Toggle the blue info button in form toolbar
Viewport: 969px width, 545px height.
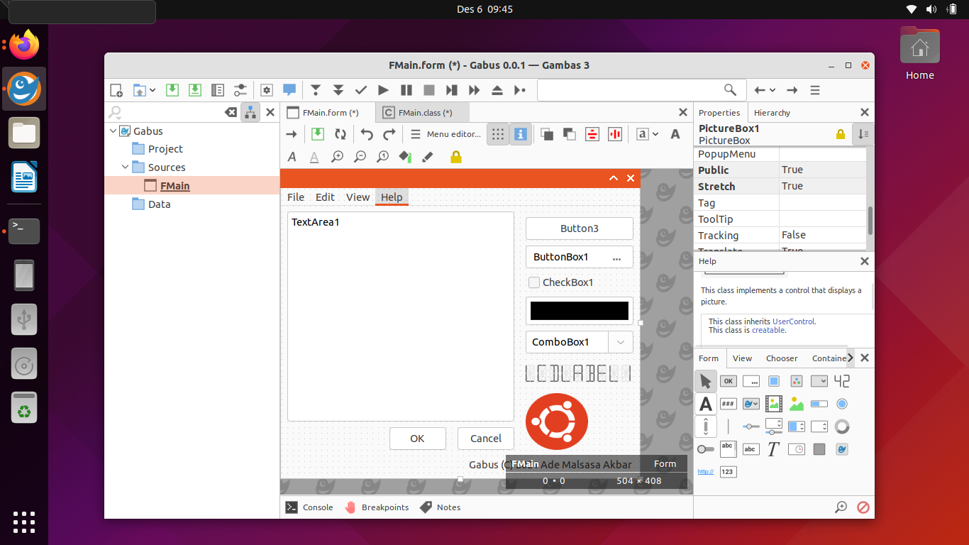pyautogui.click(x=521, y=134)
